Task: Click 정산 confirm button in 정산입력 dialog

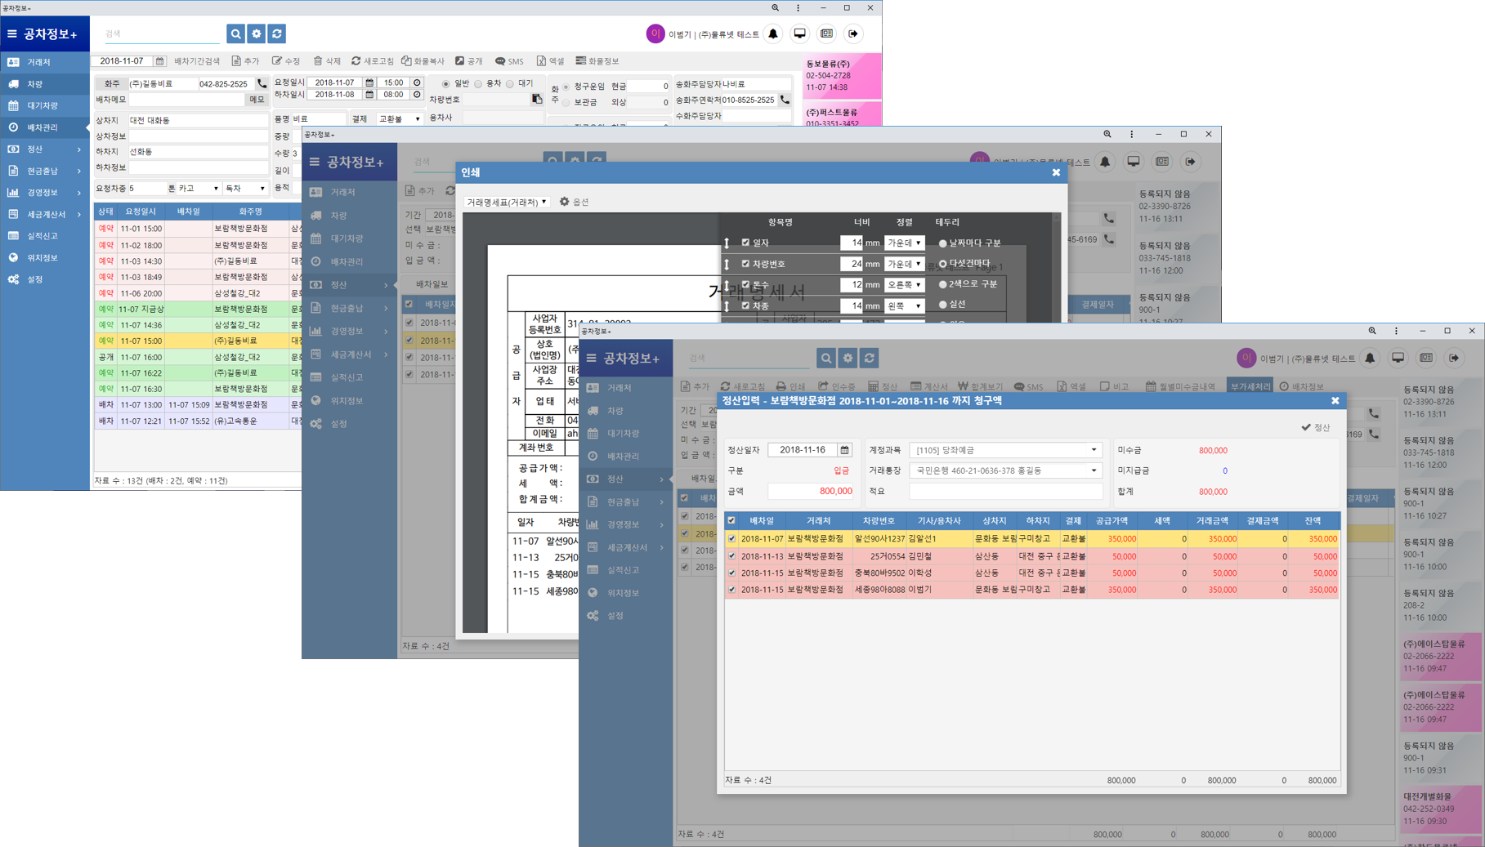Action: click(1316, 427)
